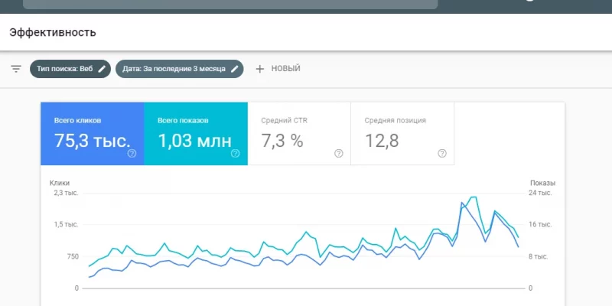Click the '24 тыс.' axis tick label
Screen dimensions: 612x306
540,193
